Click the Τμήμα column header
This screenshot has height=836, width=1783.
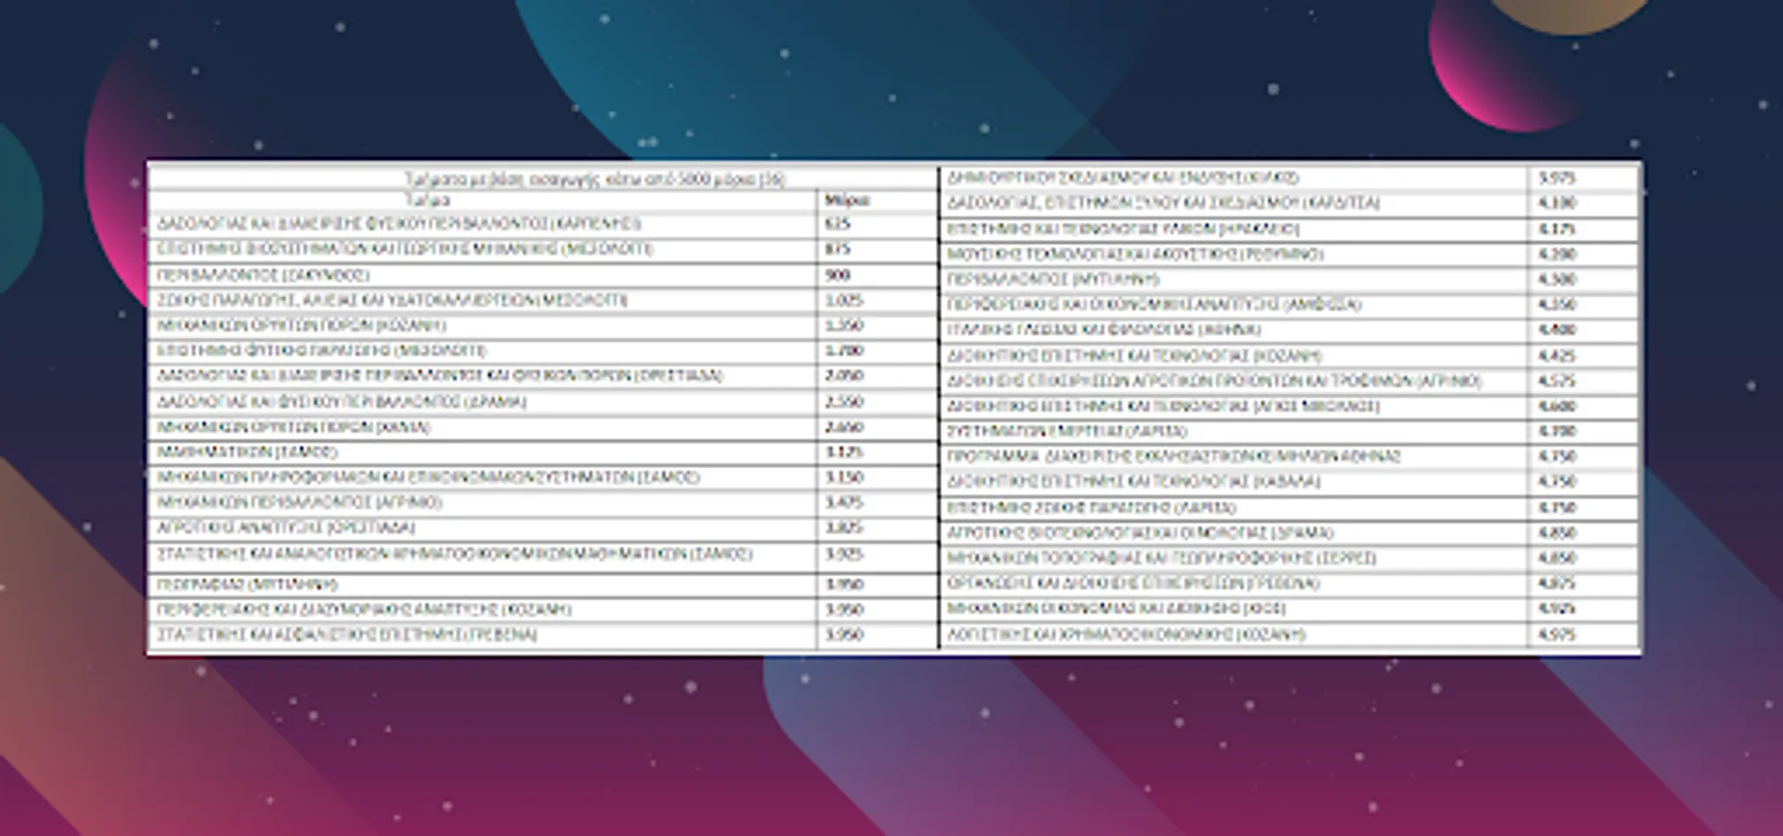[428, 201]
